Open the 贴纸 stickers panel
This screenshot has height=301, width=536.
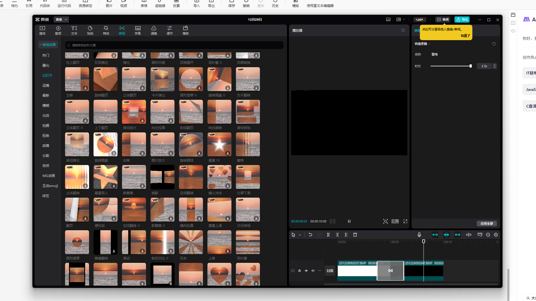pyautogui.click(x=90, y=30)
